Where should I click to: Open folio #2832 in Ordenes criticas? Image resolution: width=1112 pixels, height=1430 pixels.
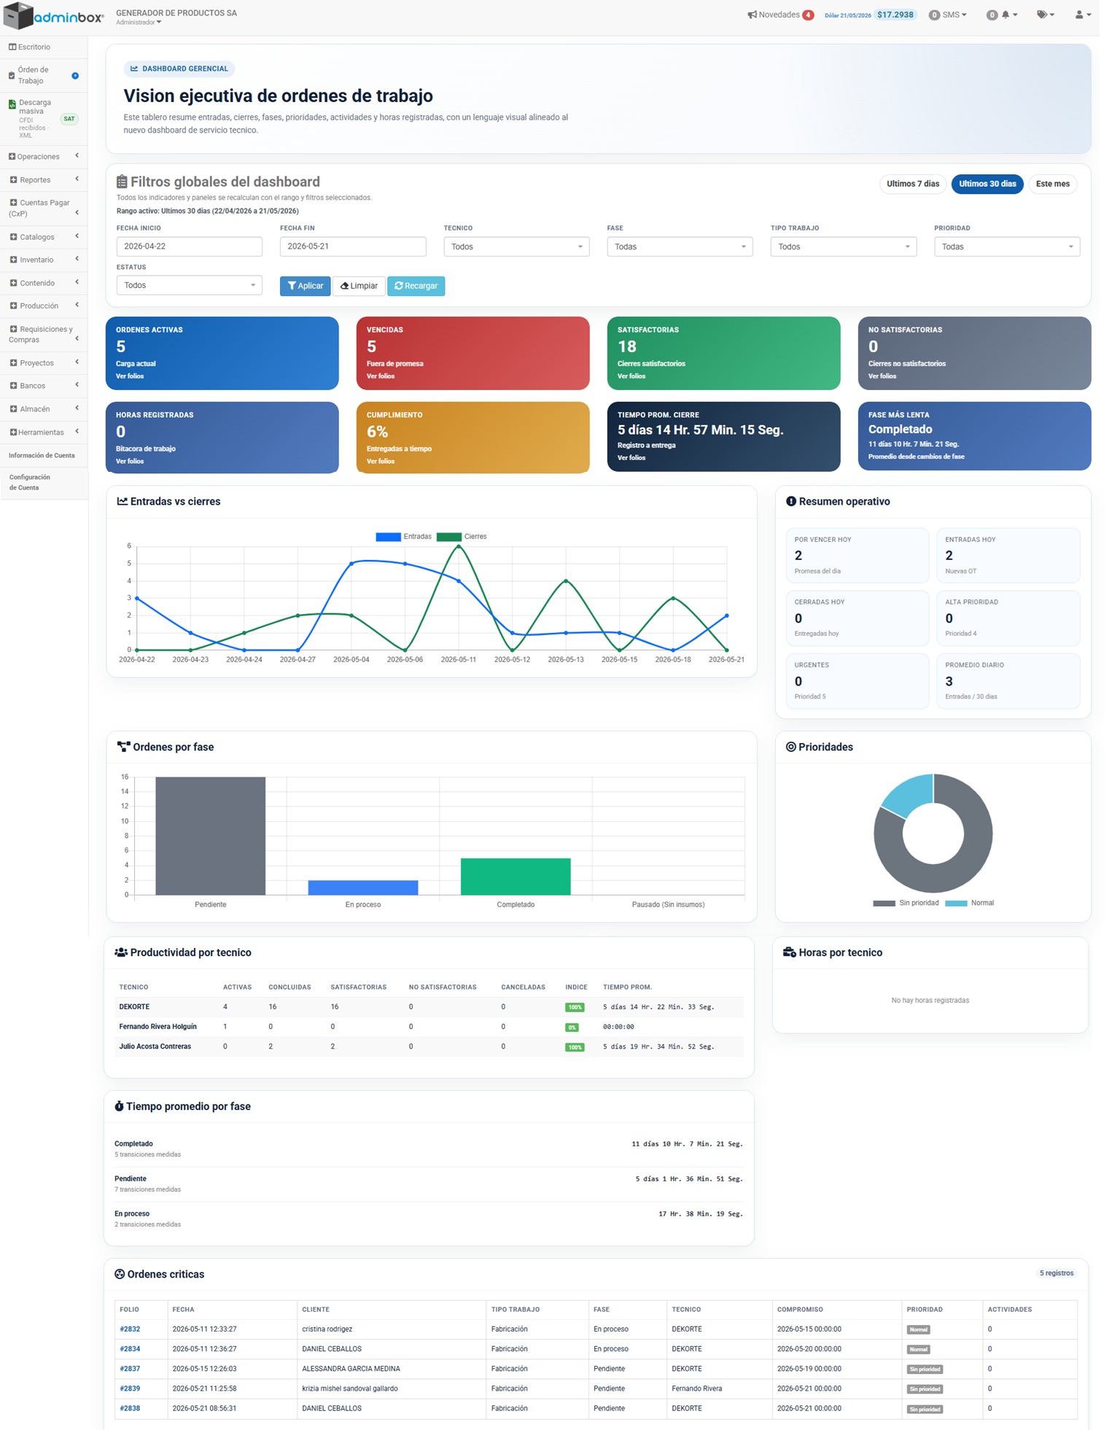point(130,1329)
